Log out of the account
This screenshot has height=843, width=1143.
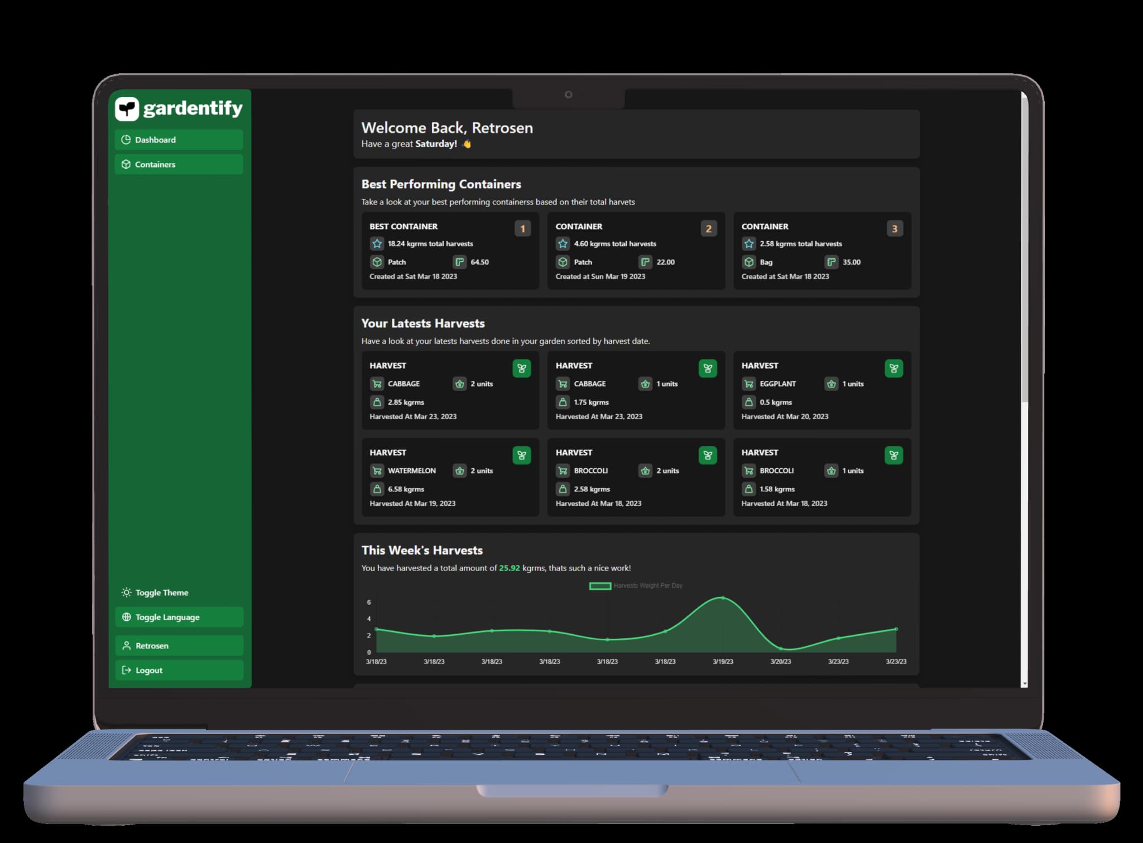click(179, 670)
